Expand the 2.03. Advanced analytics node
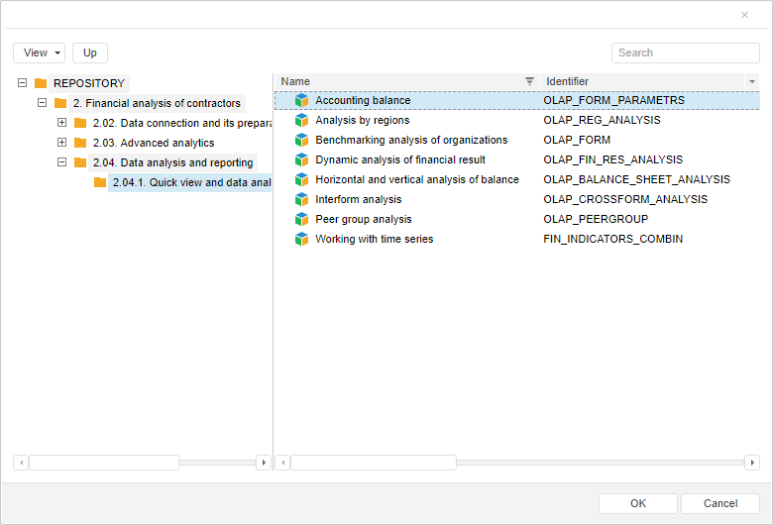This screenshot has height=525, width=773. point(61,142)
